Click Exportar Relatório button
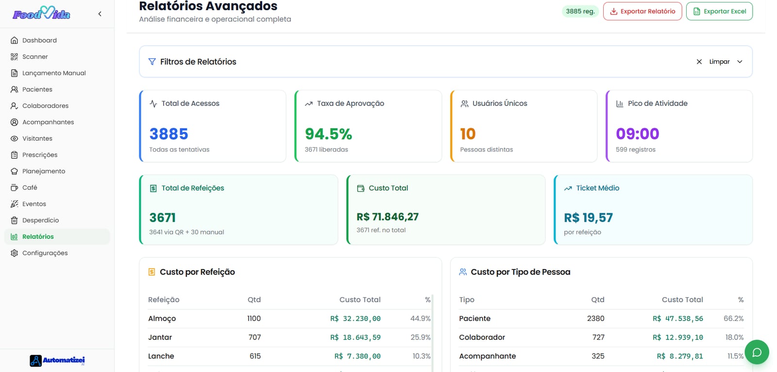777x372 pixels. click(x=642, y=11)
